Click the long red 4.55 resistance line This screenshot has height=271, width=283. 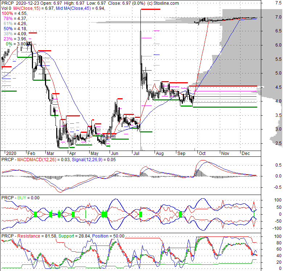tap(223, 86)
